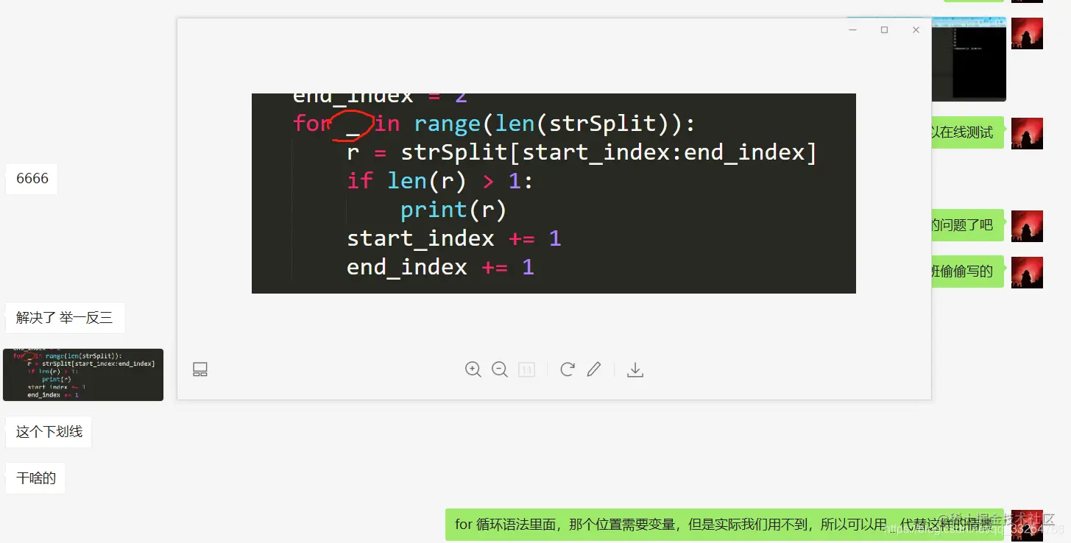This screenshot has height=543, width=1071.
Task: Click avatar beside '在线测试' message
Action: (1027, 133)
